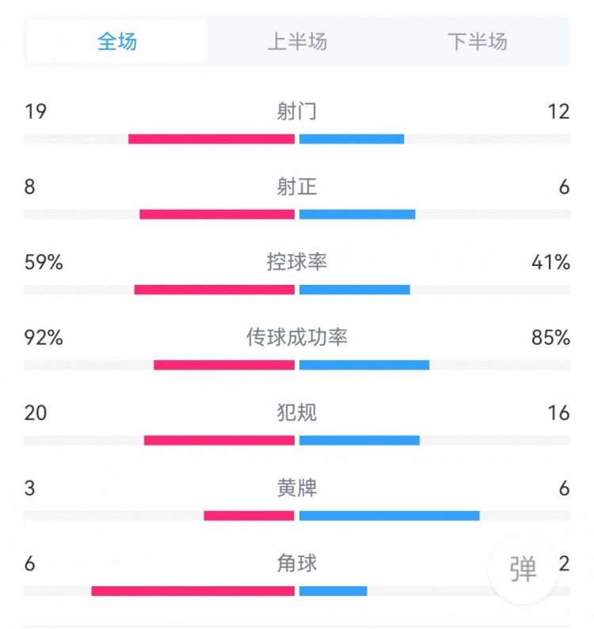This screenshot has width=594, height=629.
Task: Tap the 传球成功率 label
Action: click(x=297, y=338)
